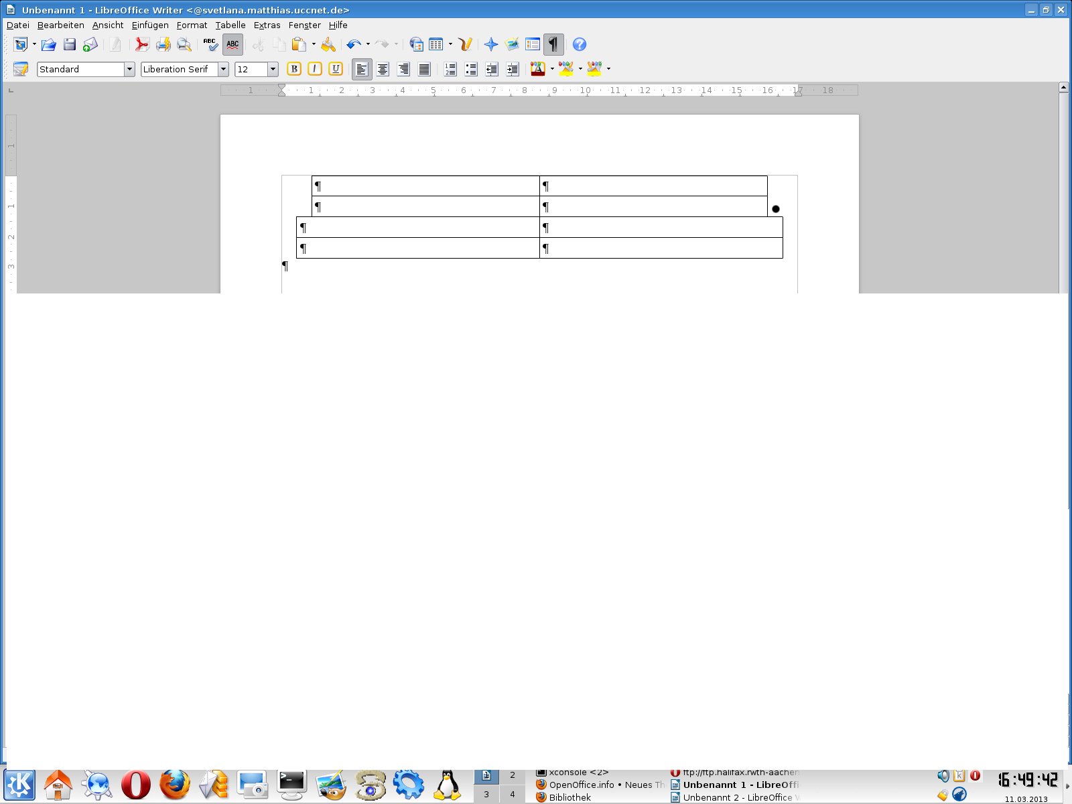The width and height of the screenshot is (1072, 804).
Task: Expand the paragraph style Standard dropdown
Action: (x=129, y=70)
